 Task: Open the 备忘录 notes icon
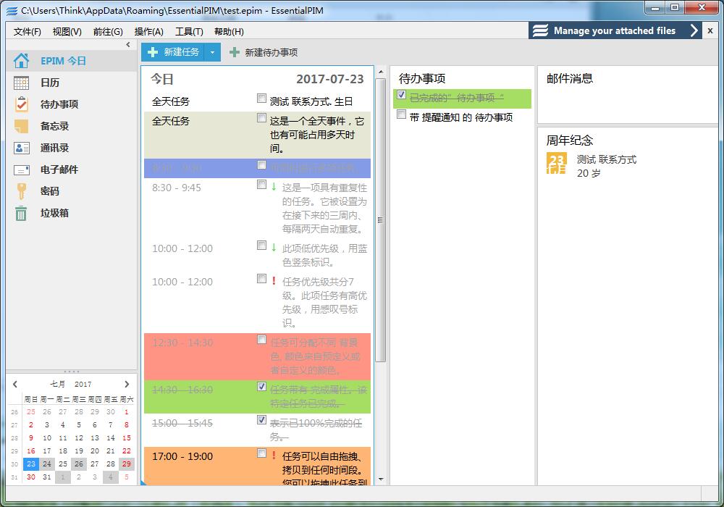click(21, 126)
